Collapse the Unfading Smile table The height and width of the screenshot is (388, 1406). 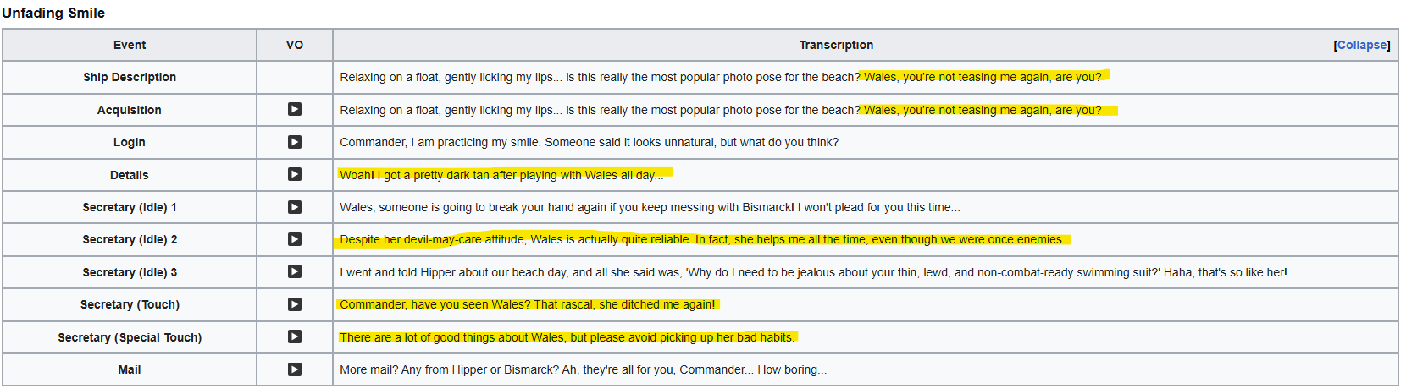coord(1362,45)
